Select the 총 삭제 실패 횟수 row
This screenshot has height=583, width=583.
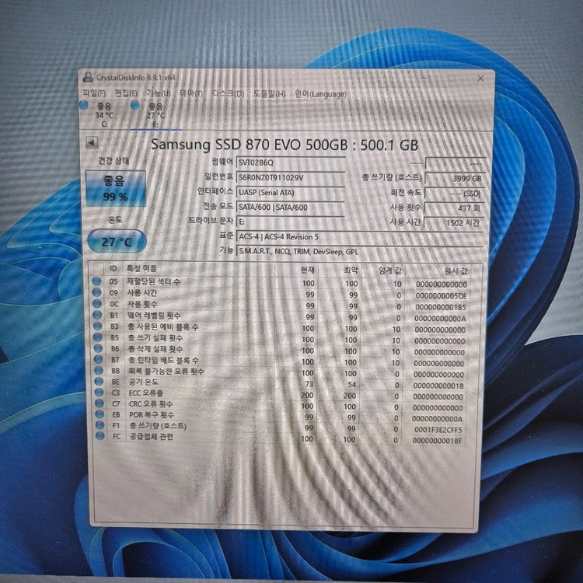[x=281, y=351]
